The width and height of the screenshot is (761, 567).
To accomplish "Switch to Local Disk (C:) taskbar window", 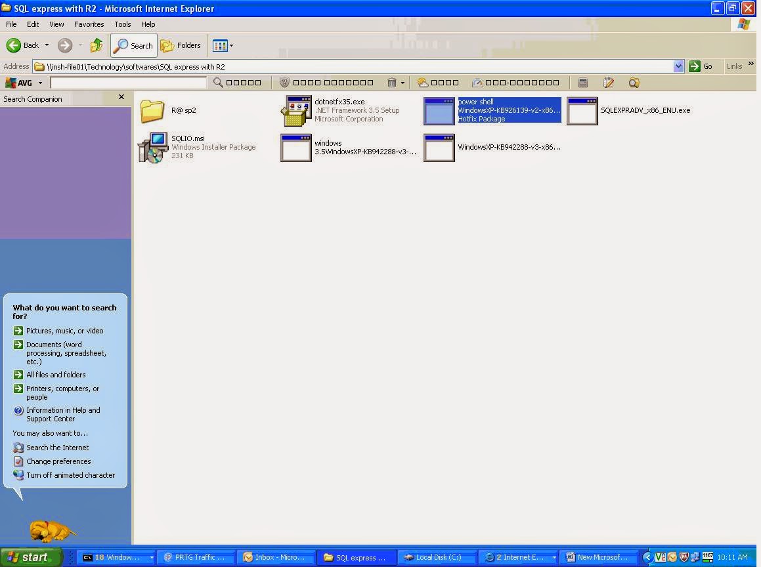I will [x=438, y=557].
